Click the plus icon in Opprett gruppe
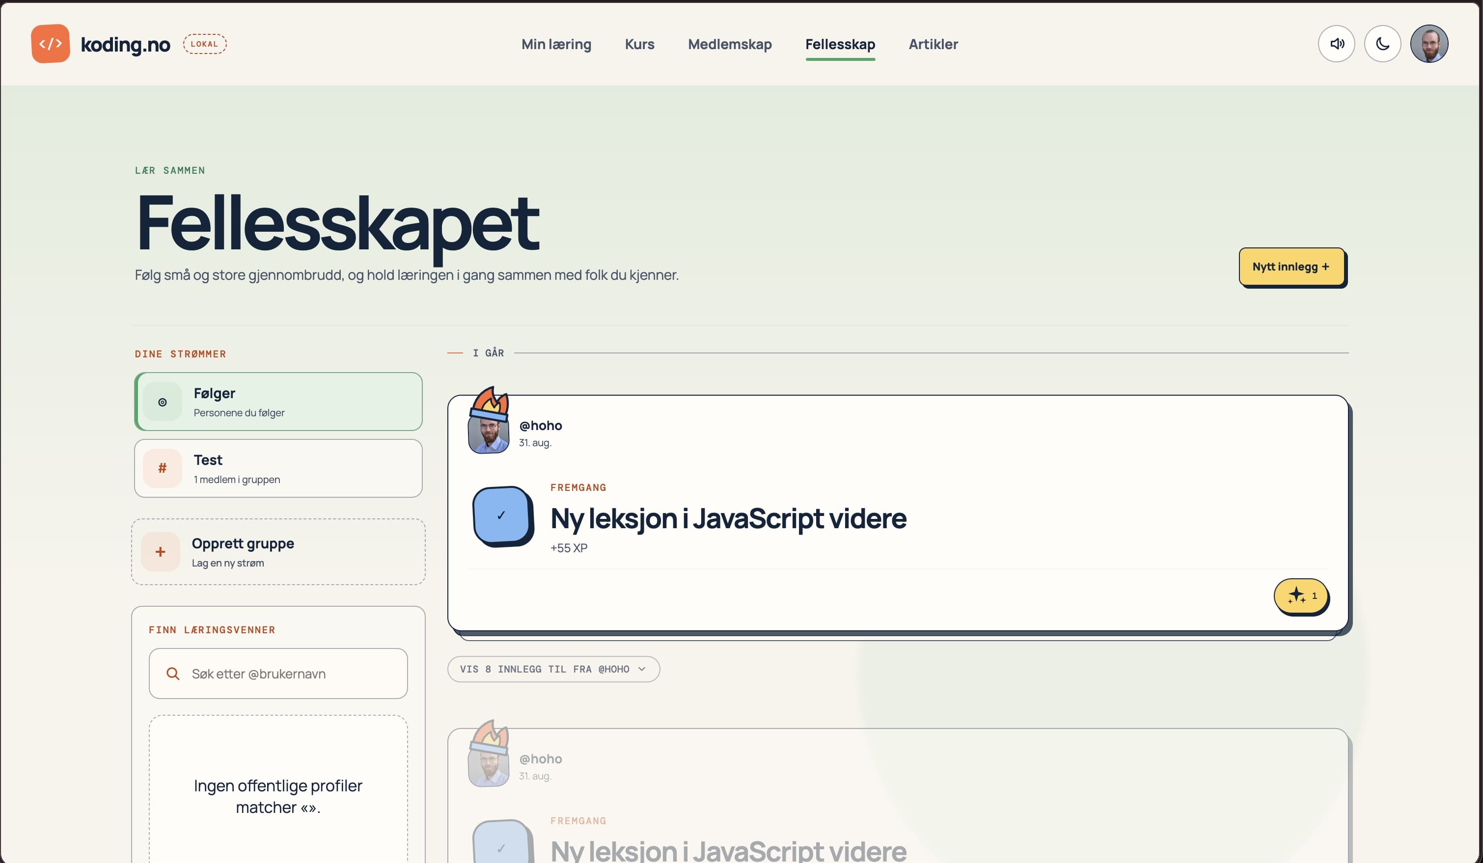Screen dimensions: 1483x863 pos(160,552)
